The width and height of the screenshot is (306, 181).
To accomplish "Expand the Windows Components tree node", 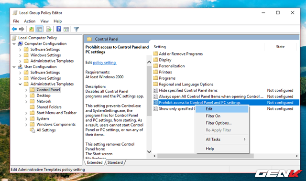I will click(26, 125).
